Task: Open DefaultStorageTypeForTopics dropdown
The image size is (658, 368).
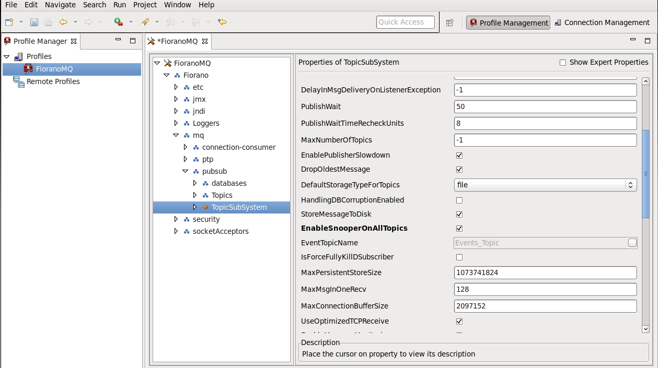Action: tap(546, 185)
